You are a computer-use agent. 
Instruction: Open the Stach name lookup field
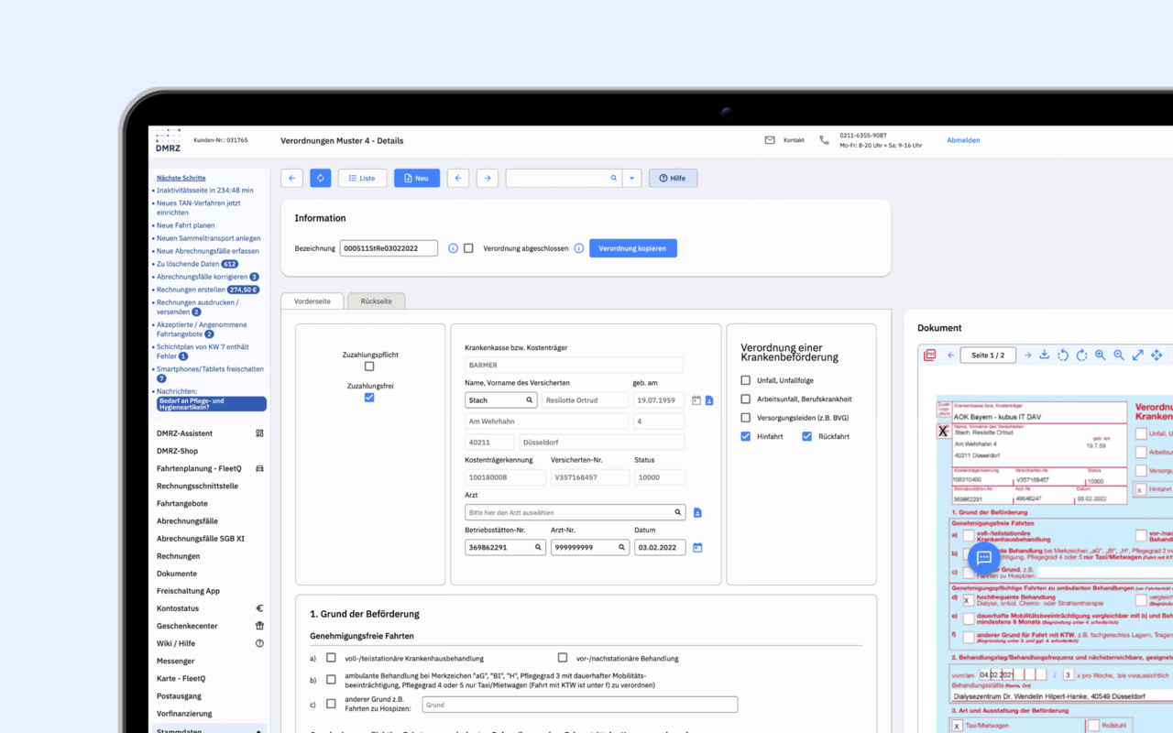point(500,400)
